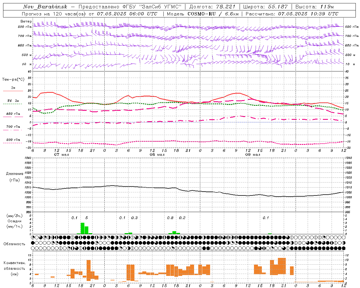
Task: Click the latitude value Широта: 55.187
Action: click(265, 7)
